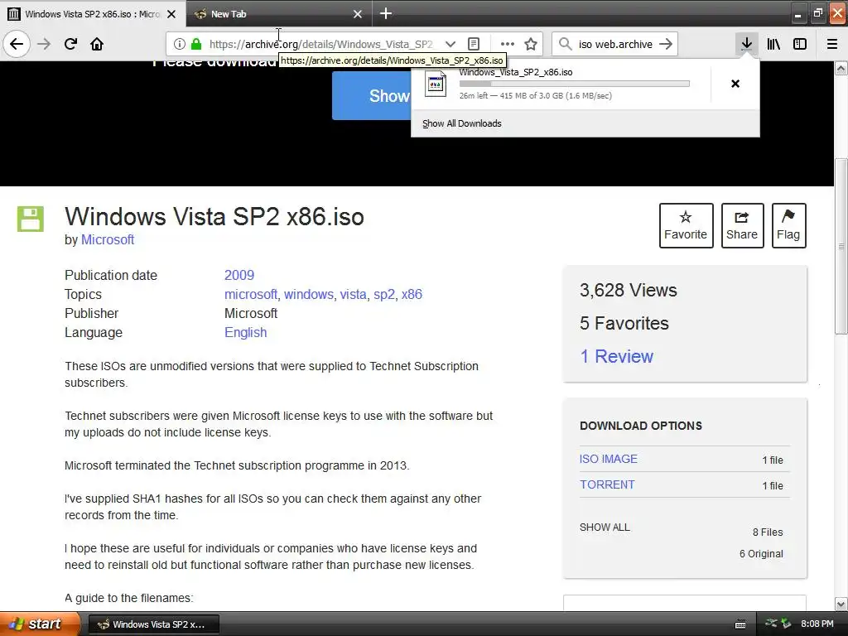Flag this archive item
The height and width of the screenshot is (636, 848).
(x=788, y=225)
